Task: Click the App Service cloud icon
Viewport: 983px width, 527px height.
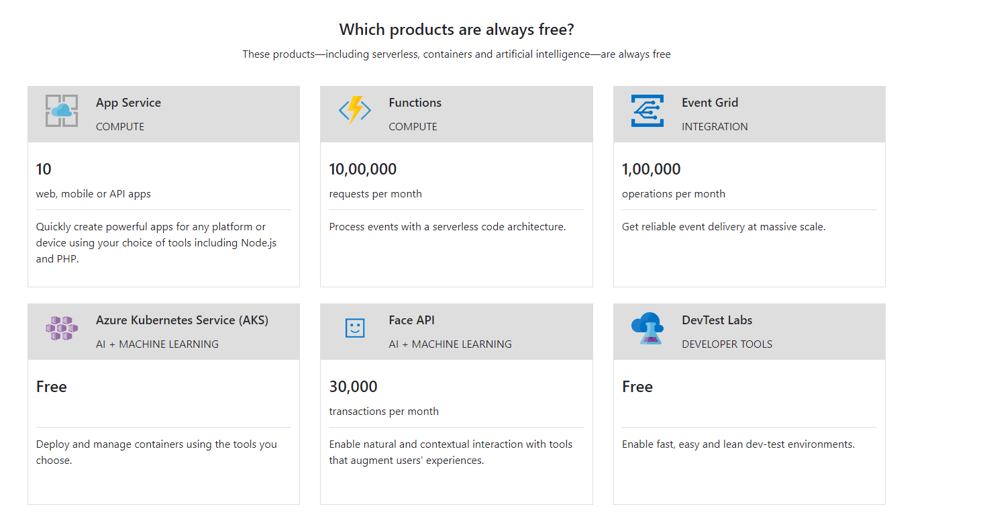Action: (62, 111)
